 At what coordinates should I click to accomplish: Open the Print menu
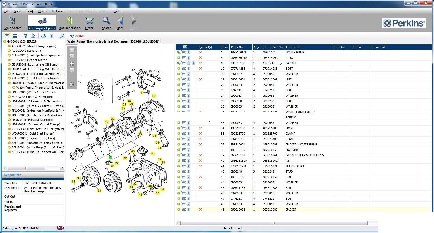[x=30, y=11]
